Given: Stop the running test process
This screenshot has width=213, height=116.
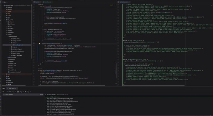Looking at the screenshot, I should click(x=10, y=92).
